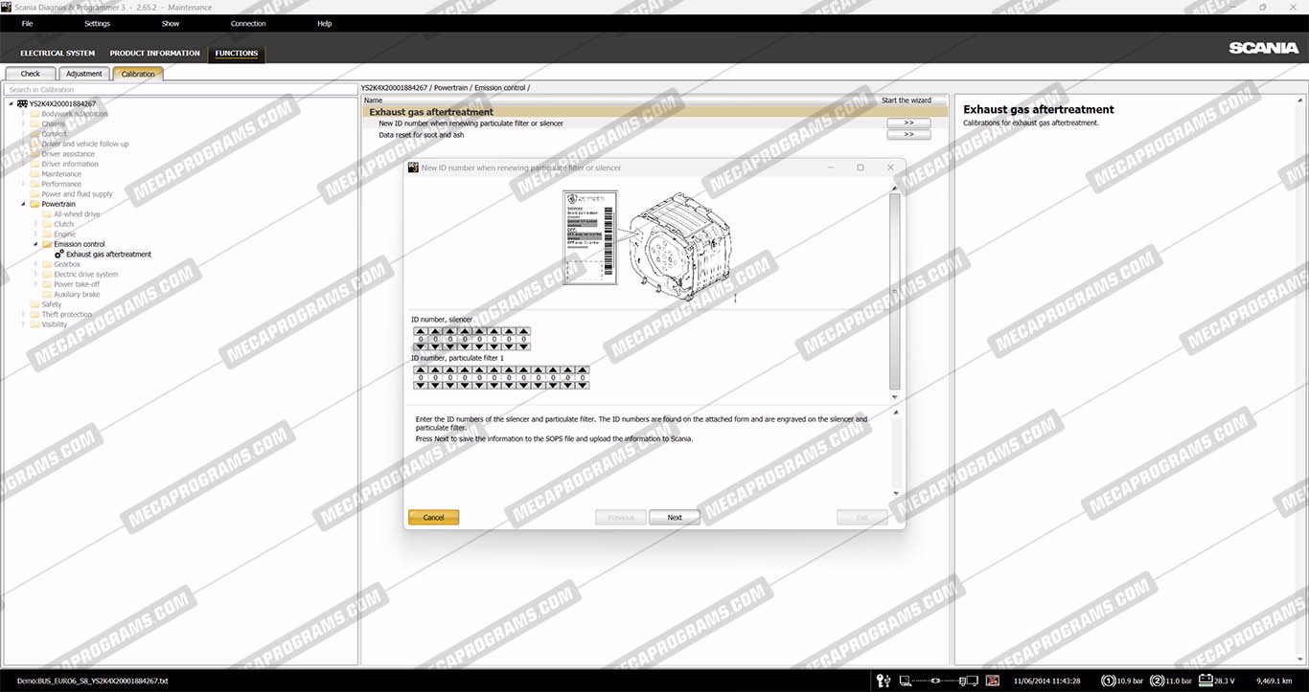Decrease last digit of particulate filter 1 ID
Image resolution: width=1309 pixels, height=692 pixels.
(583, 386)
